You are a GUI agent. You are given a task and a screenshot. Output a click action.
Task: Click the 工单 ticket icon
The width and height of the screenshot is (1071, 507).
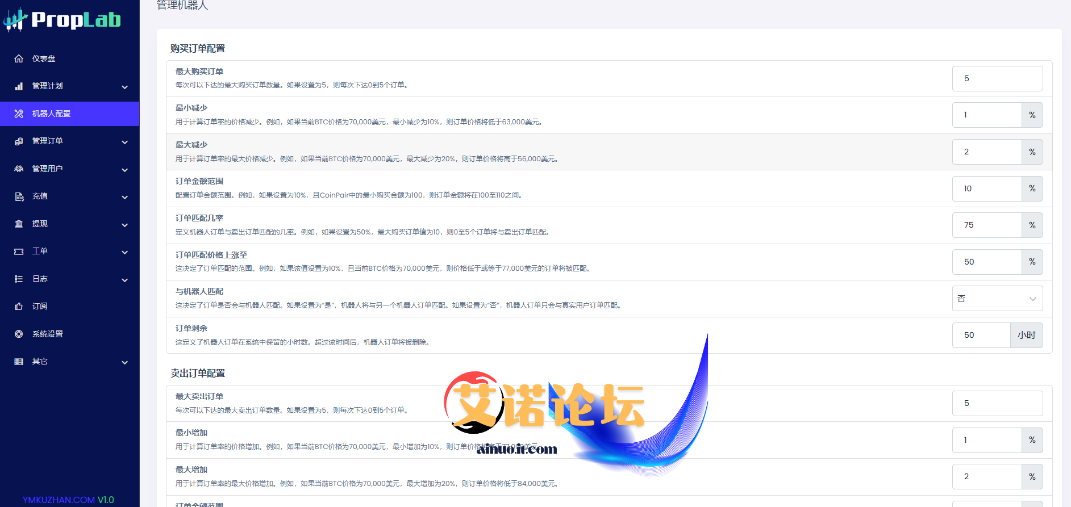pyautogui.click(x=19, y=252)
